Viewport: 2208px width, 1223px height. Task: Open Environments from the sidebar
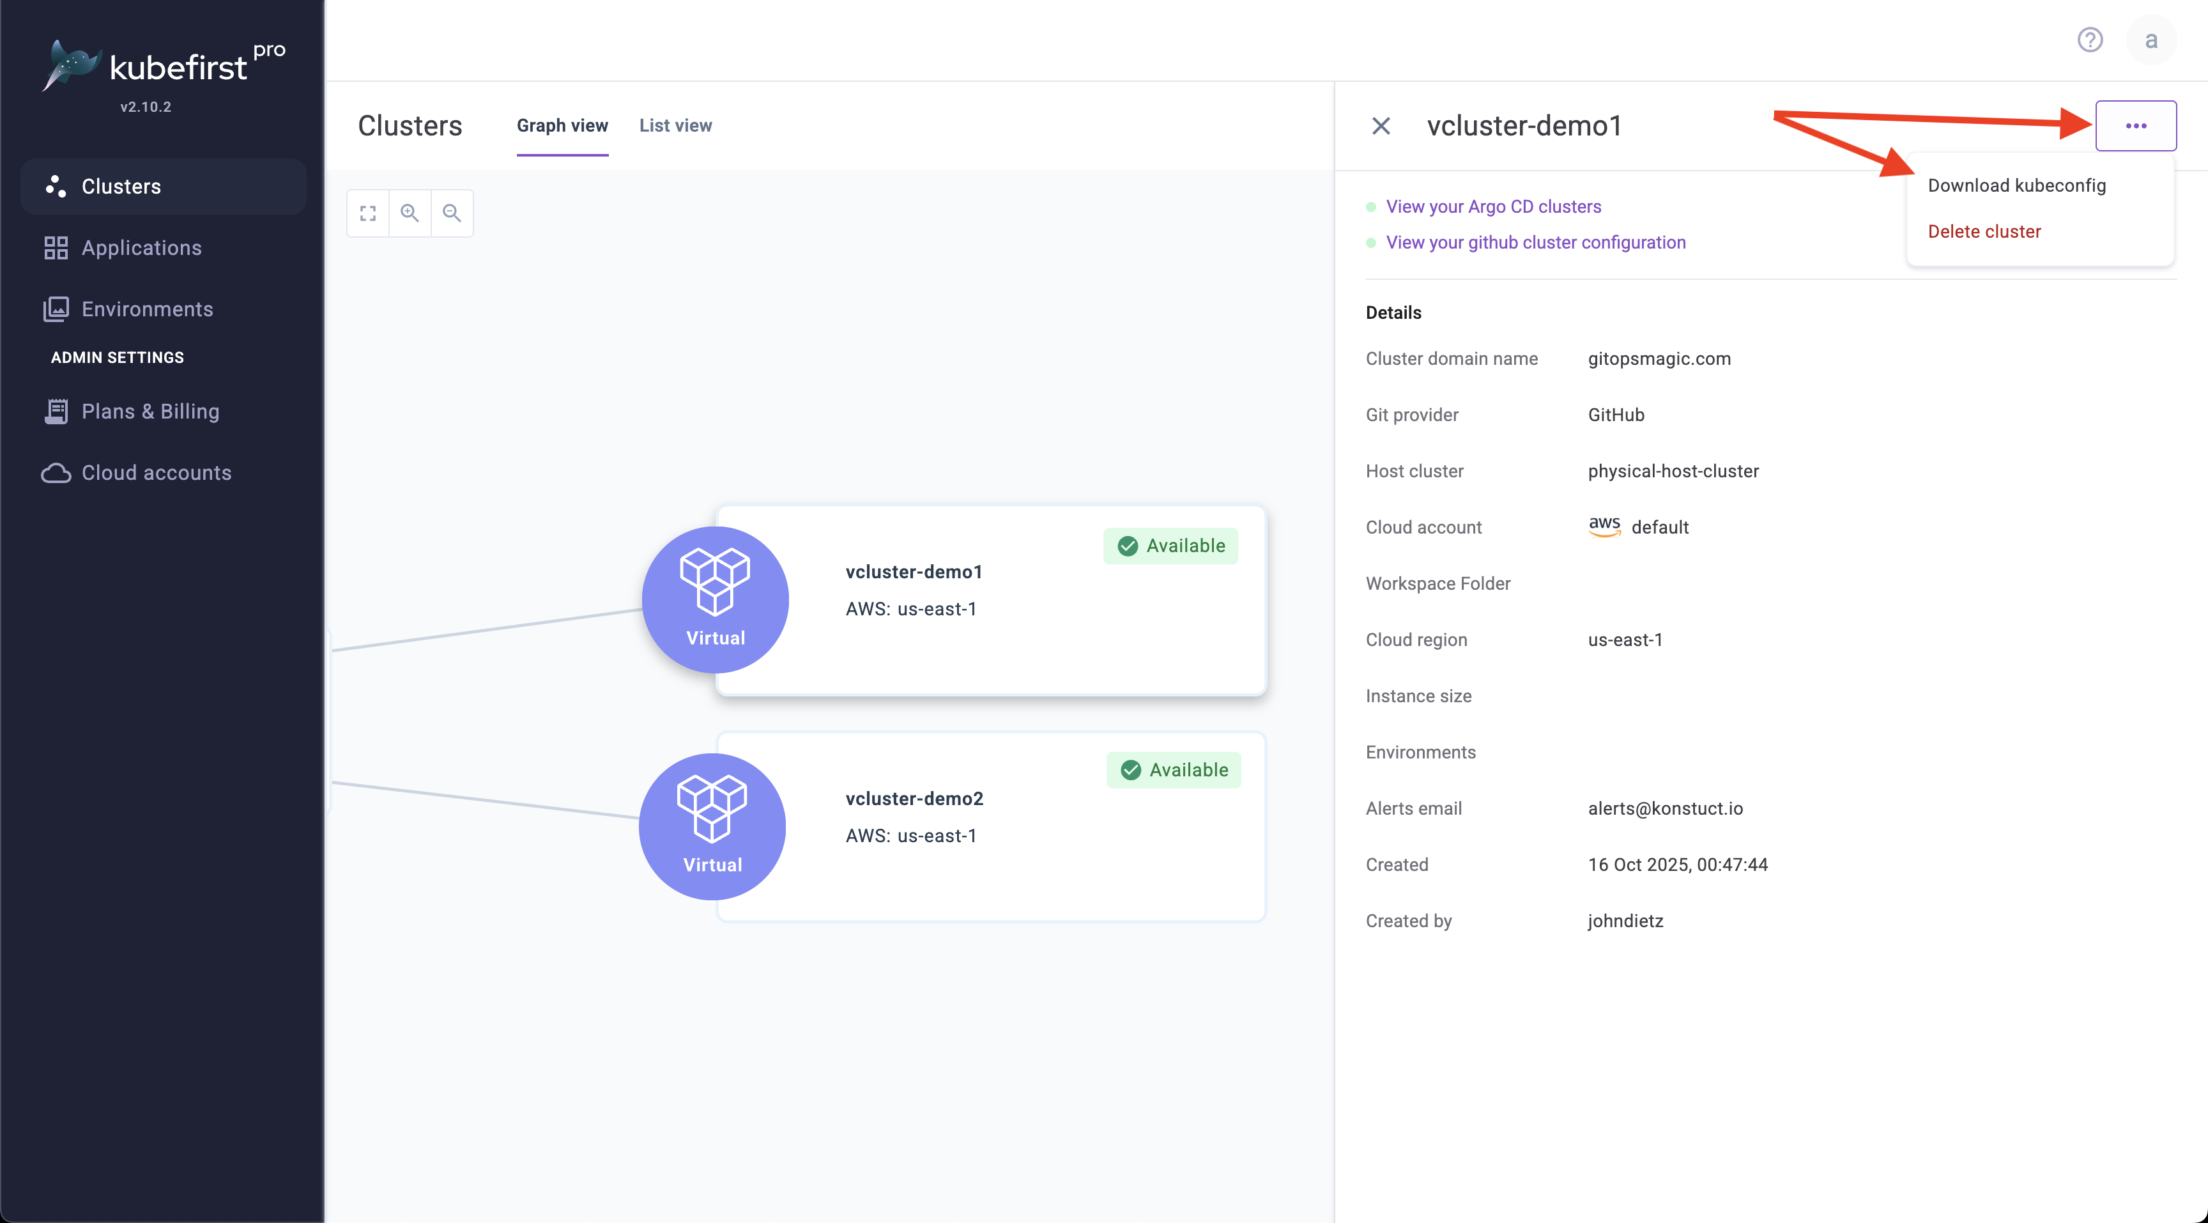pyautogui.click(x=146, y=309)
